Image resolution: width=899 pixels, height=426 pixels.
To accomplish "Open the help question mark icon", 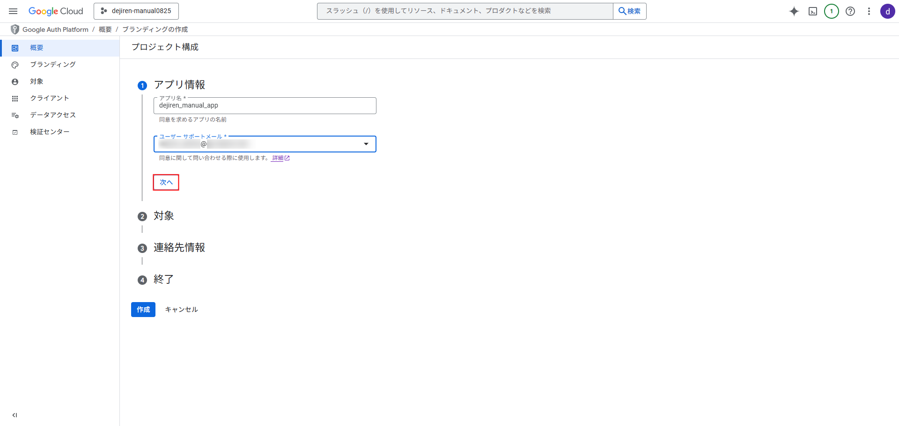I will click(x=850, y=11).
